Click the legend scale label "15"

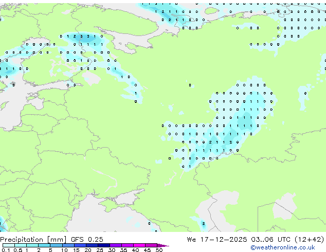76,250
